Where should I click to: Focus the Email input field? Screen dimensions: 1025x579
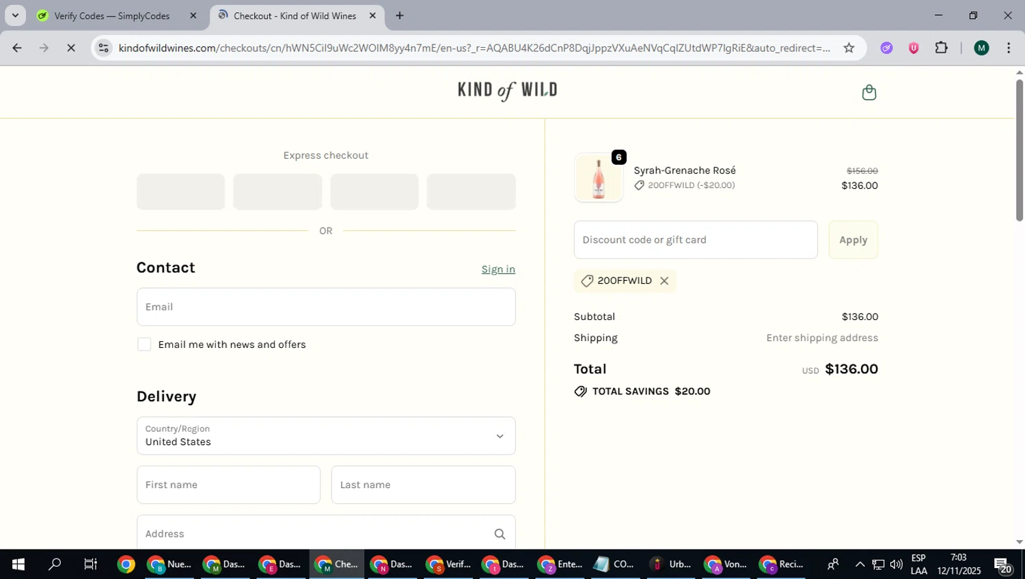click(326, 307)
